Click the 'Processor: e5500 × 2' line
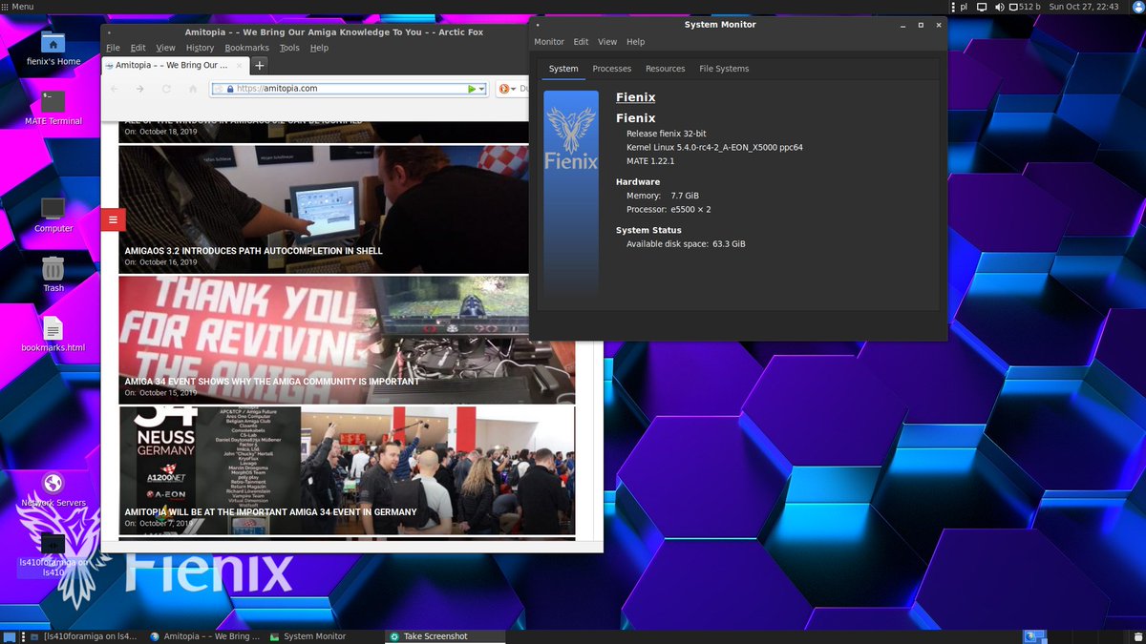1146x644 pixels. (668, 209)
